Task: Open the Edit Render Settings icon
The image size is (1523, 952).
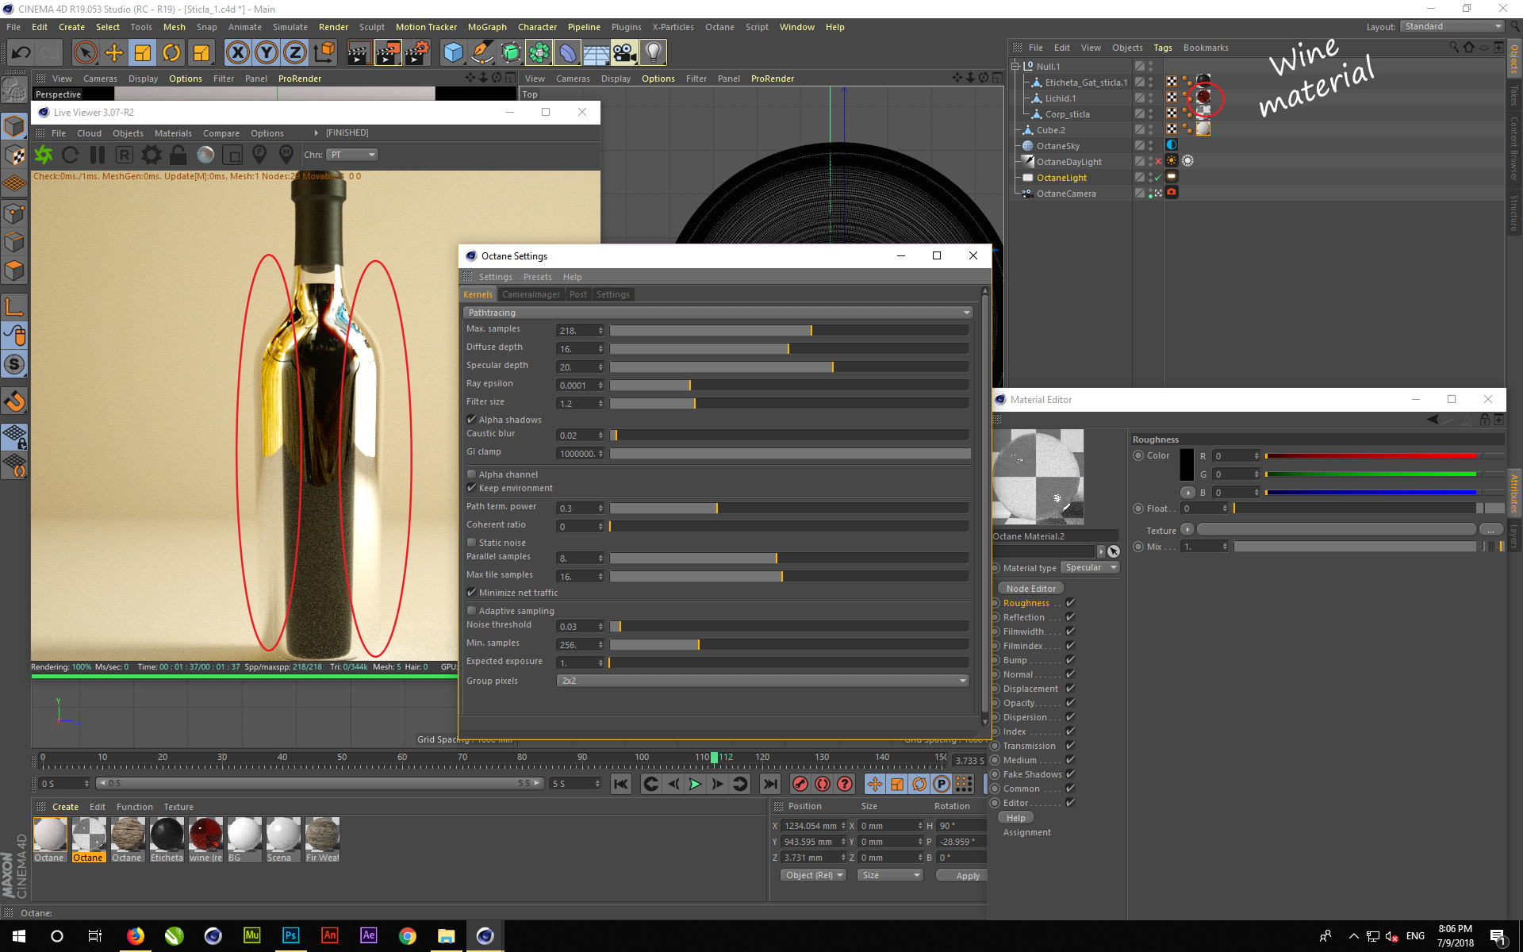Action: tap(416, 53)
